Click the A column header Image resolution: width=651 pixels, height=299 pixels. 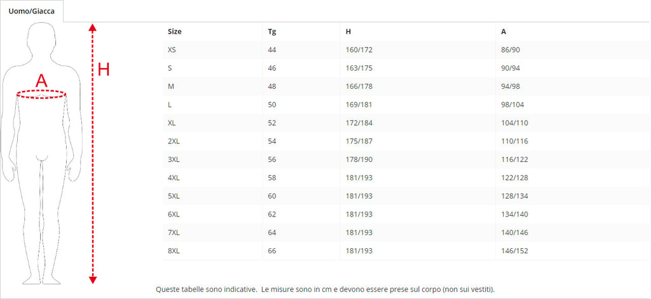pyautogui.click(x=504, y=31)
